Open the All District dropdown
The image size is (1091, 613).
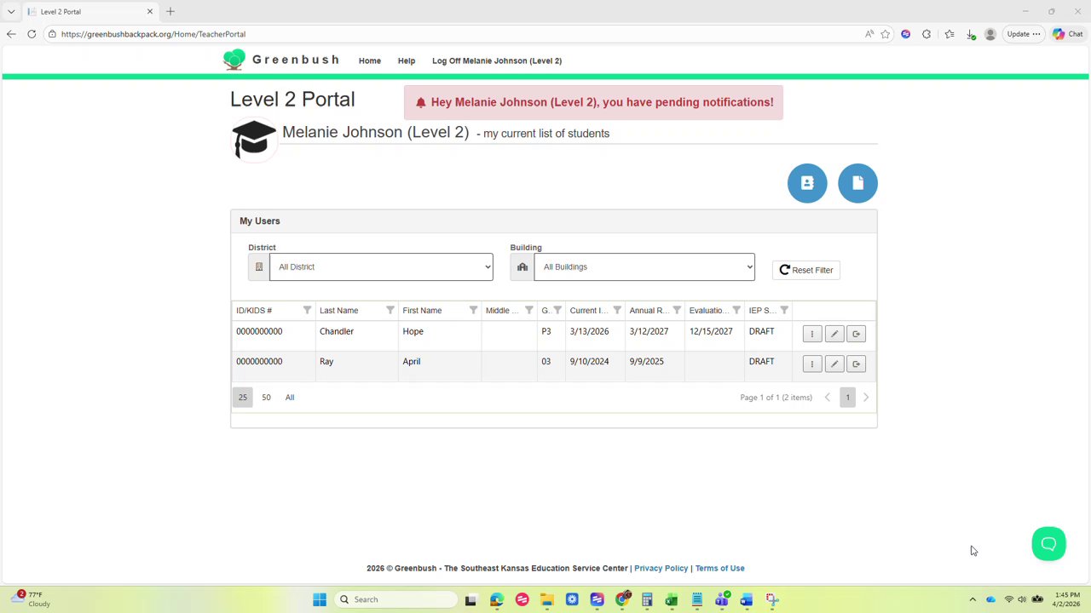coord(381,266)
